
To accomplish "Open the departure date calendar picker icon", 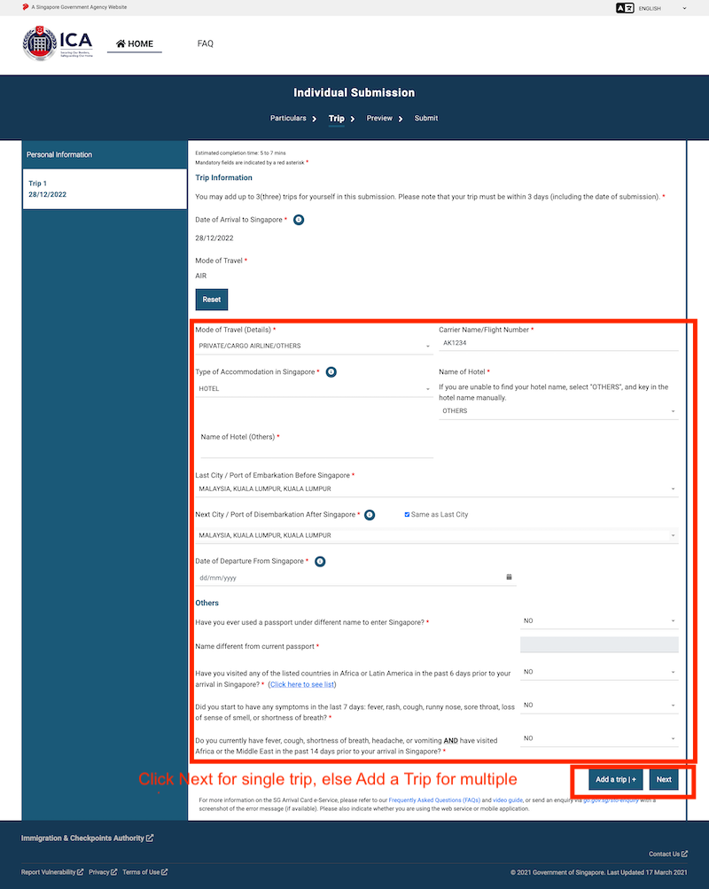I will (x=510, y=578).
